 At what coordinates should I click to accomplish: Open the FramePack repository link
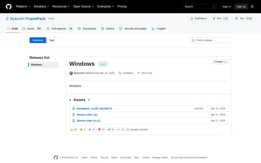[36, 19]
